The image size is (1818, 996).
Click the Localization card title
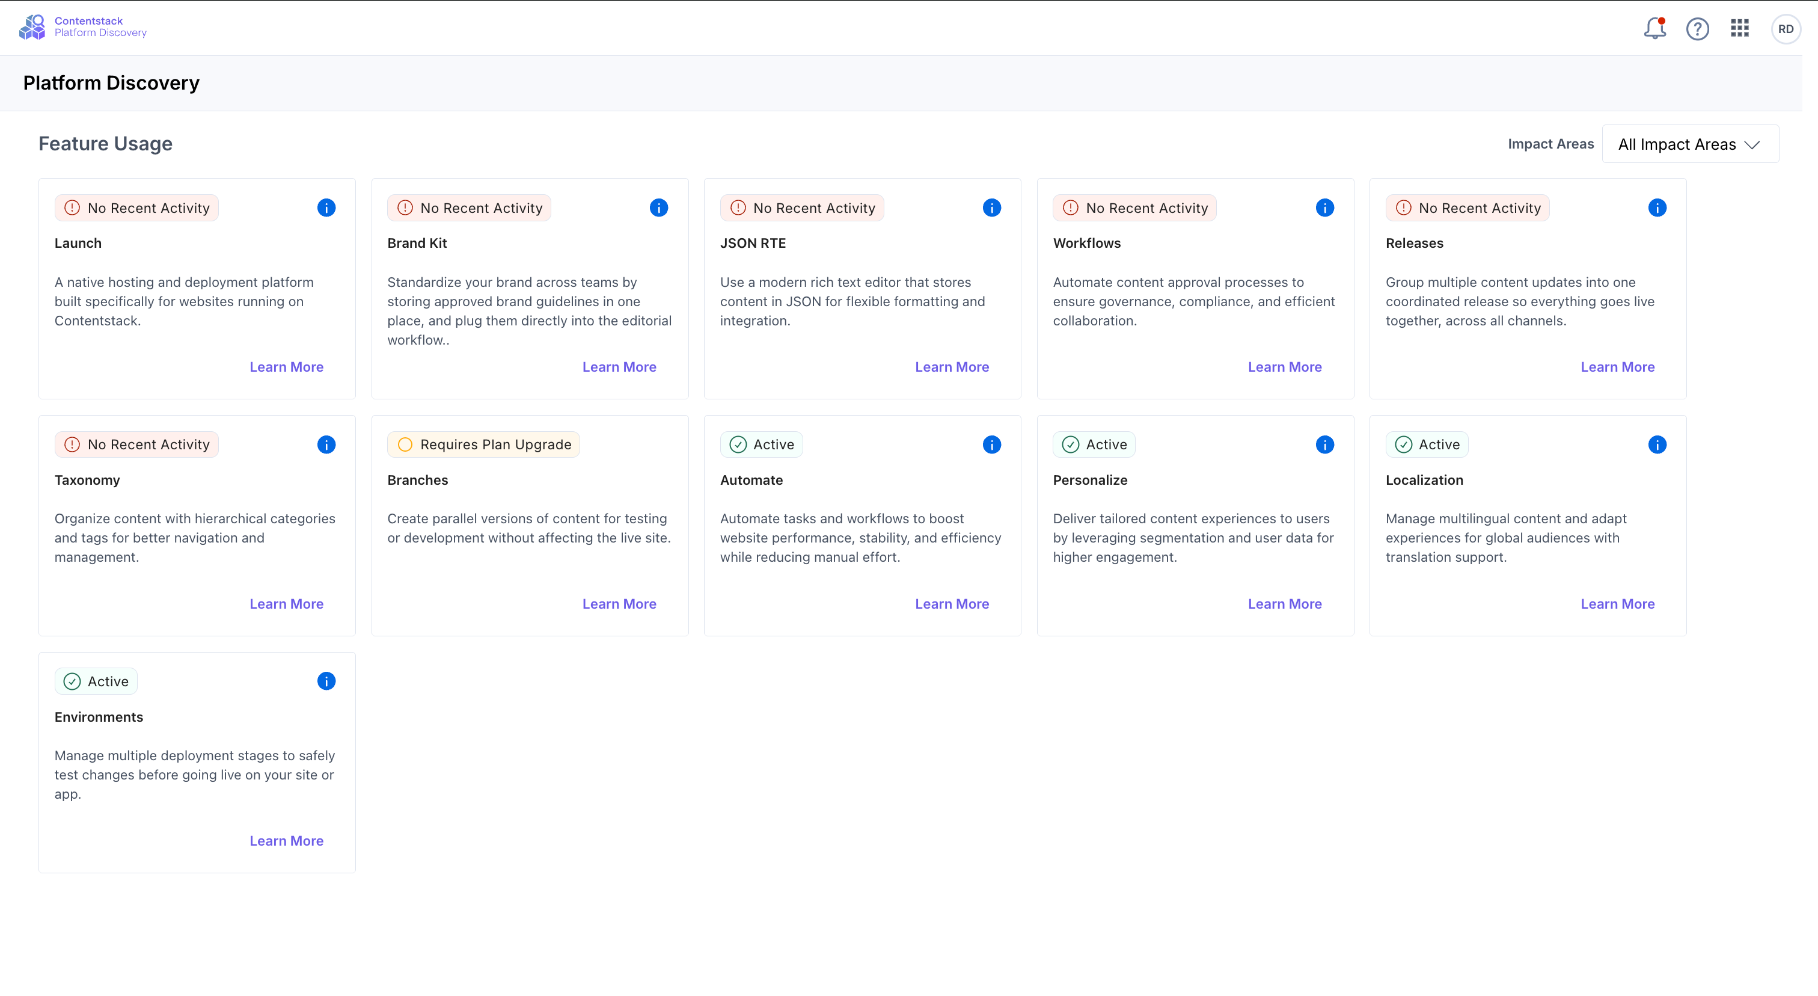1424,480
